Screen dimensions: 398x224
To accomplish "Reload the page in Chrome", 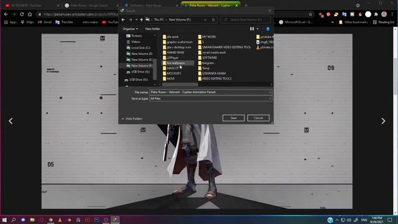I will pos(22,14).
